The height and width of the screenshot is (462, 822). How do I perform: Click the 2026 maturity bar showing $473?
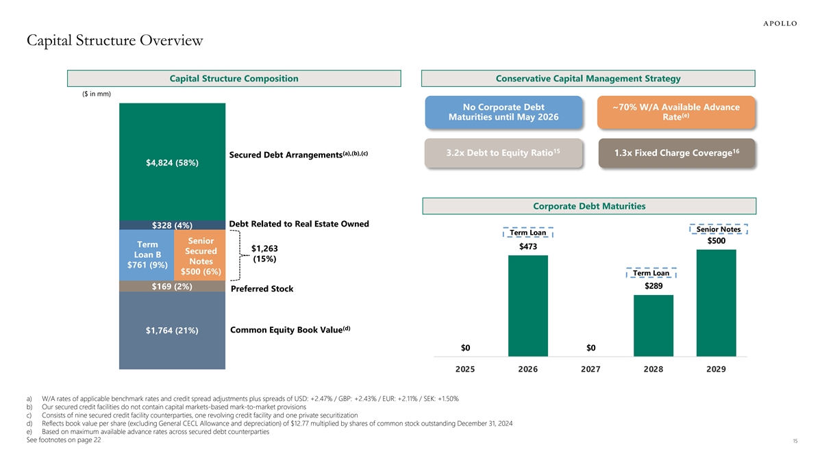528,305
